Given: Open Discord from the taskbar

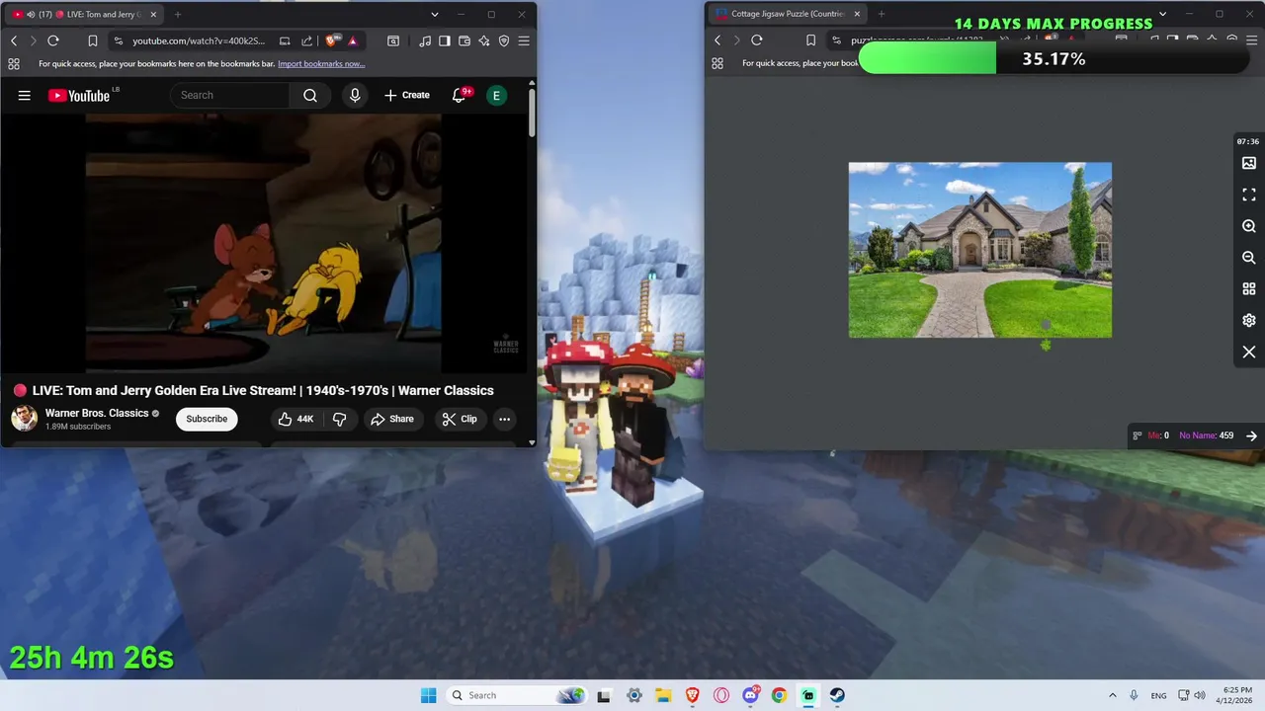Looking at the screenshot, I should coord(750,695).
